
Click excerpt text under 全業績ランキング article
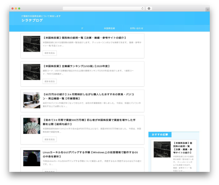pos(88,72)
